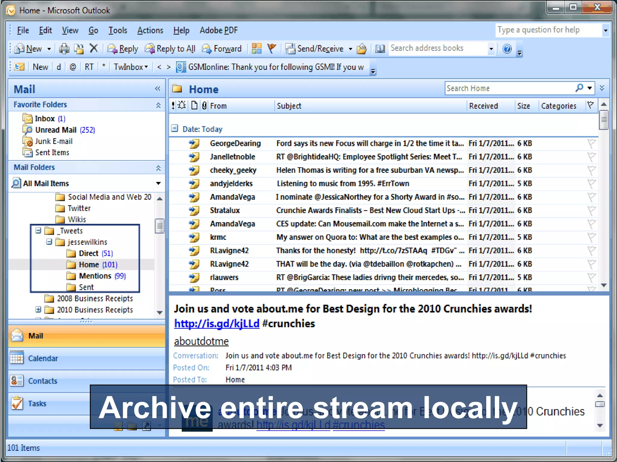The width and height of the screenshot is (617, 462).
Task: Reply to the selected message
Action: [x=123, y=48]
